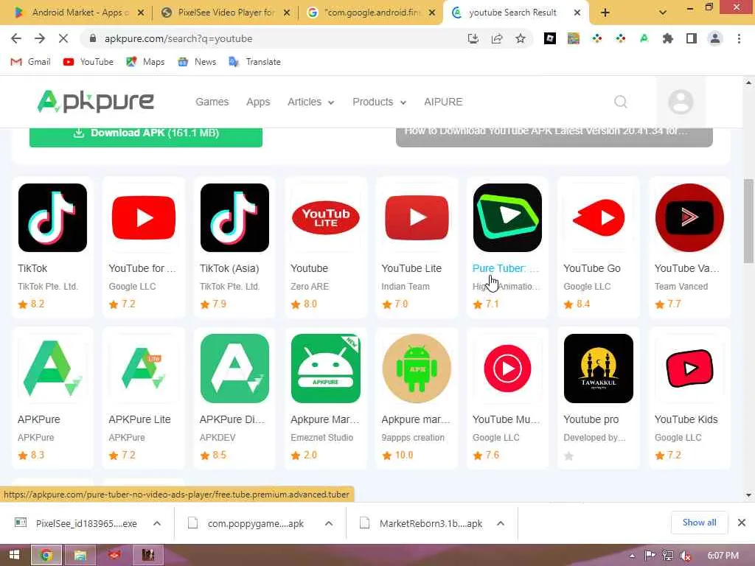The height and width of the screenshot is (566, 755).
Task: Open the Chrome extensions puzzle icon
Action: 668,38
